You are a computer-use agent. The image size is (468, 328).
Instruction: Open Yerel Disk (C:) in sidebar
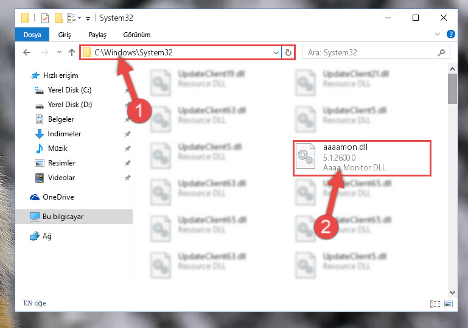point(69,90)
